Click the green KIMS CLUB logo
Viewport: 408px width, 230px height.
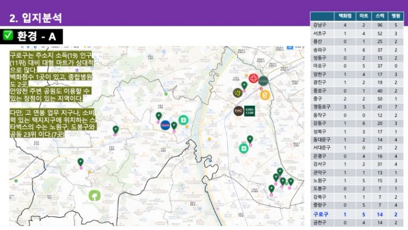coord(249,111)
